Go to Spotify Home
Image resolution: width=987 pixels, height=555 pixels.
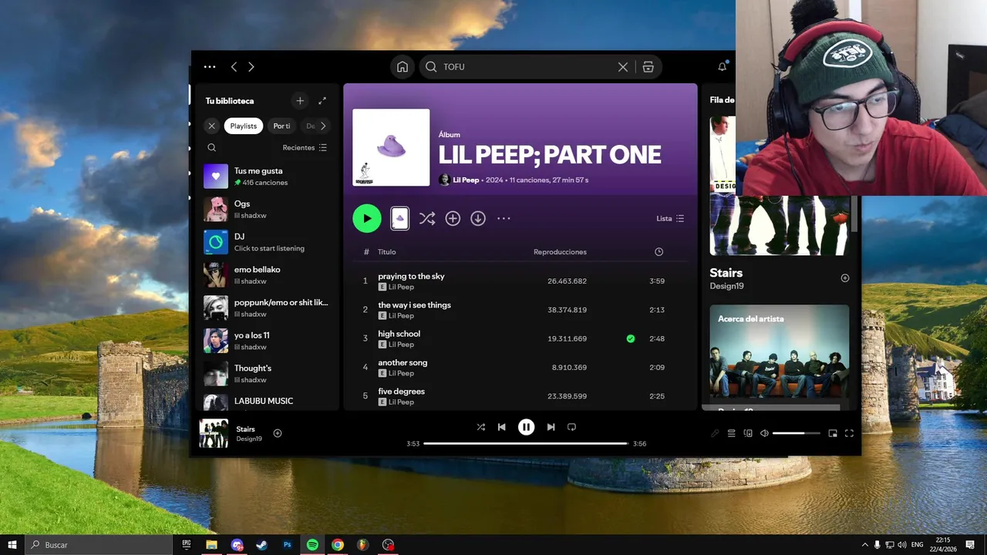click(402, 67)
